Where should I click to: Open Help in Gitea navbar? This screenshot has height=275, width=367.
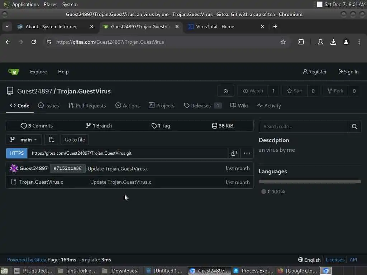click(63, 72)
